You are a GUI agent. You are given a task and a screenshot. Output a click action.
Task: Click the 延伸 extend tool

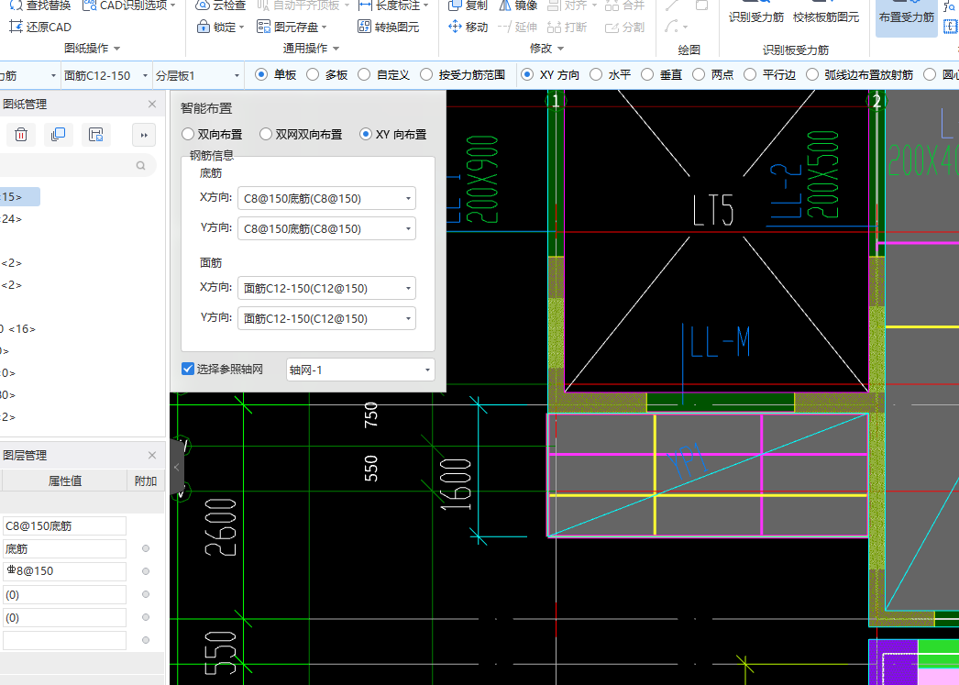(x=517, y=27)
